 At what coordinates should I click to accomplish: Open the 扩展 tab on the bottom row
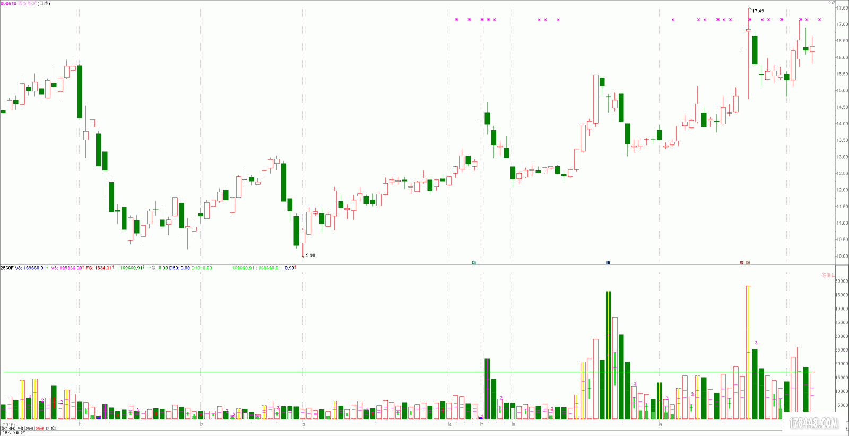(x=6, y=433)
